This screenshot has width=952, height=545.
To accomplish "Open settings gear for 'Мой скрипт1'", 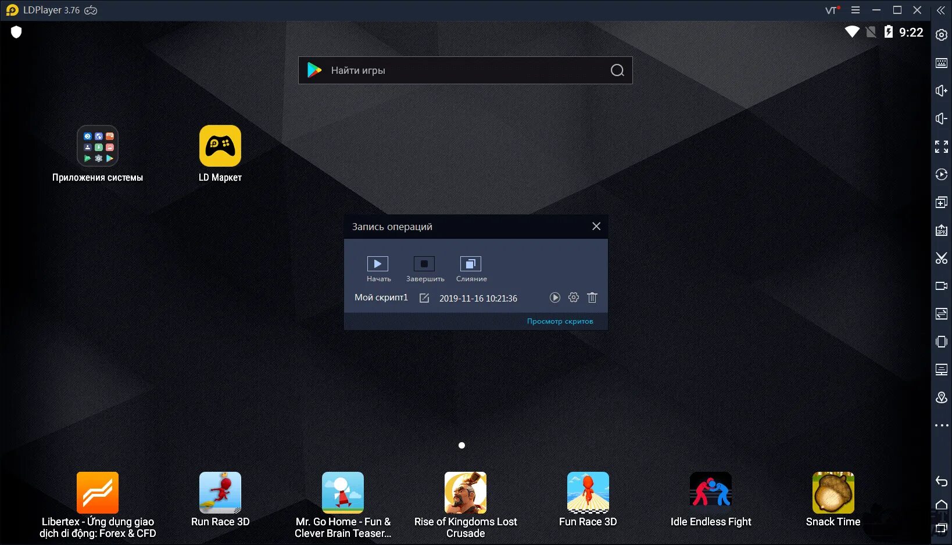I will click(574, 297).
